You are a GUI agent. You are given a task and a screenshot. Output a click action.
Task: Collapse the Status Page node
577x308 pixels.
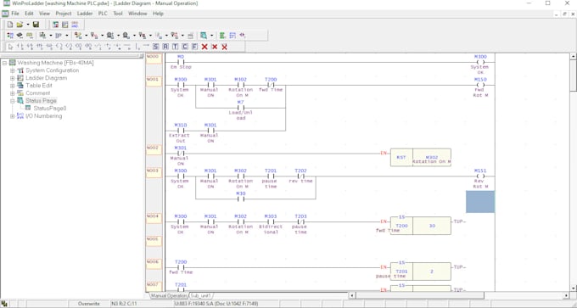point(13,101)
